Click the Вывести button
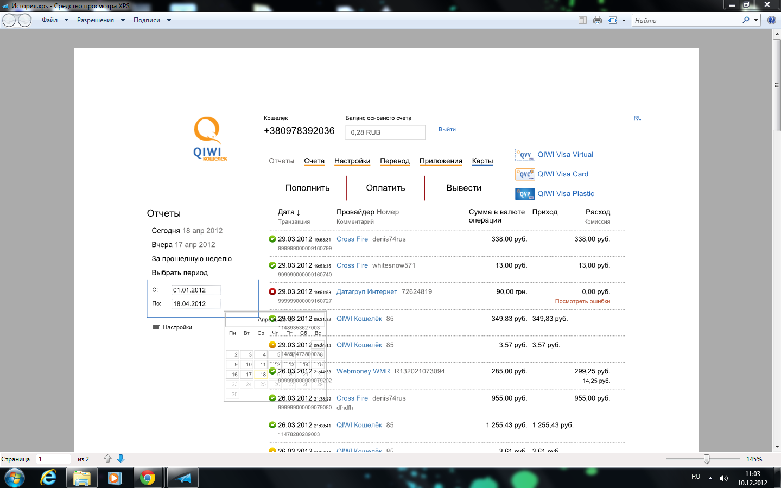This screenshot has width=781, height=488. [x=464, y=188]
